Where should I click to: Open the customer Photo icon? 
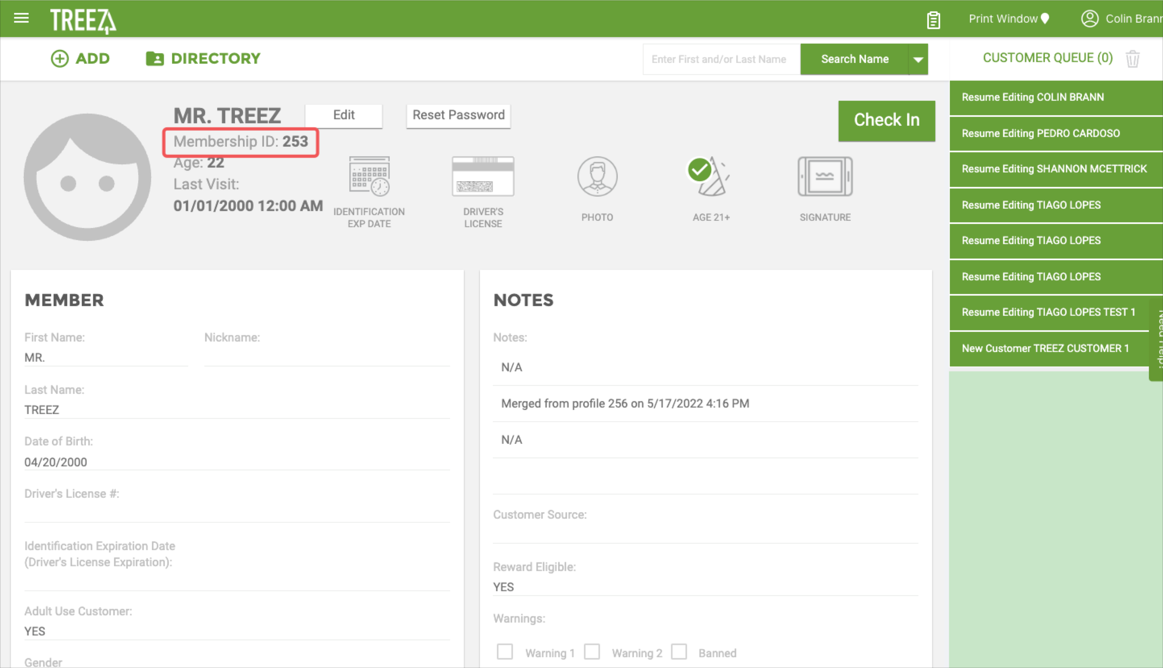tap(597, 177)
